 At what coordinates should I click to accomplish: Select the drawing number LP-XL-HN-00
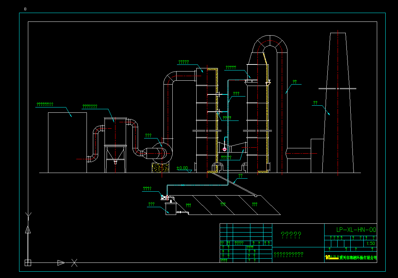coord(356,230)
